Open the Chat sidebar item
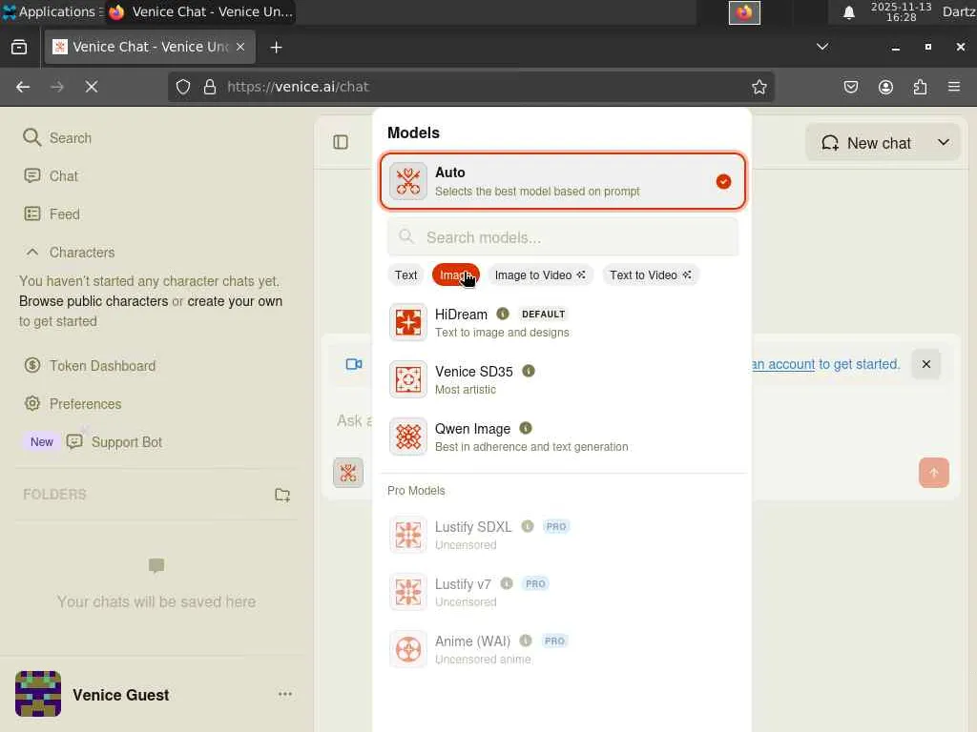This screenshot has height=732, width=977. 52,176
